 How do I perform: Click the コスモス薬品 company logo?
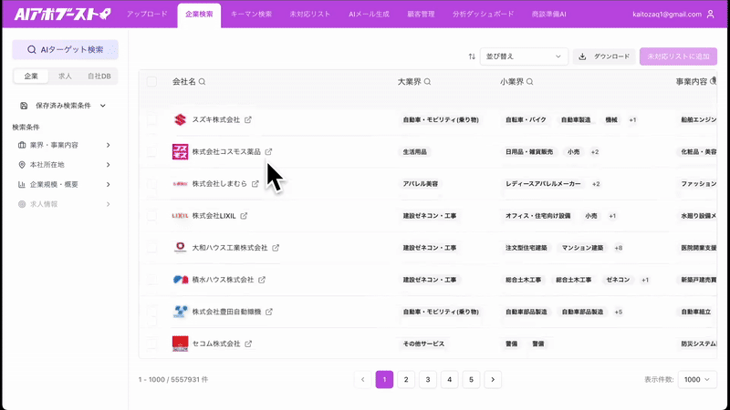coord(180,151)
